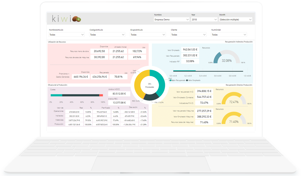Click the Recuperación Directos Producción section title
The image size is (301, 176).
pos(239,85)
